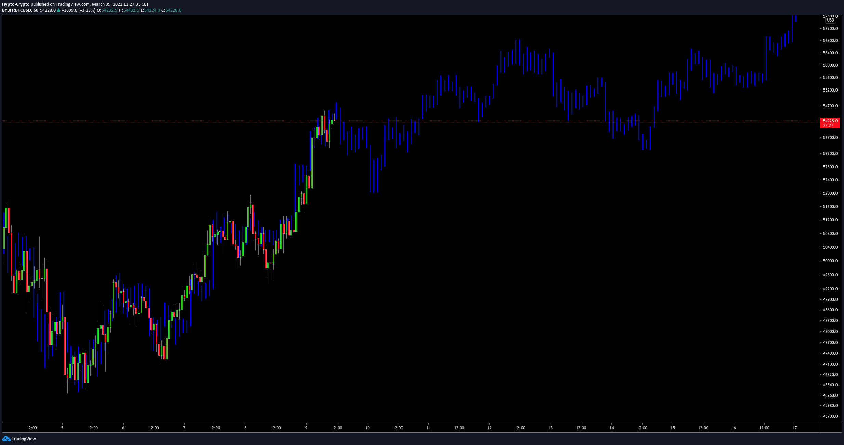
Task: Click the TradingView cloud logo icon
Action: tap(6, 439)
